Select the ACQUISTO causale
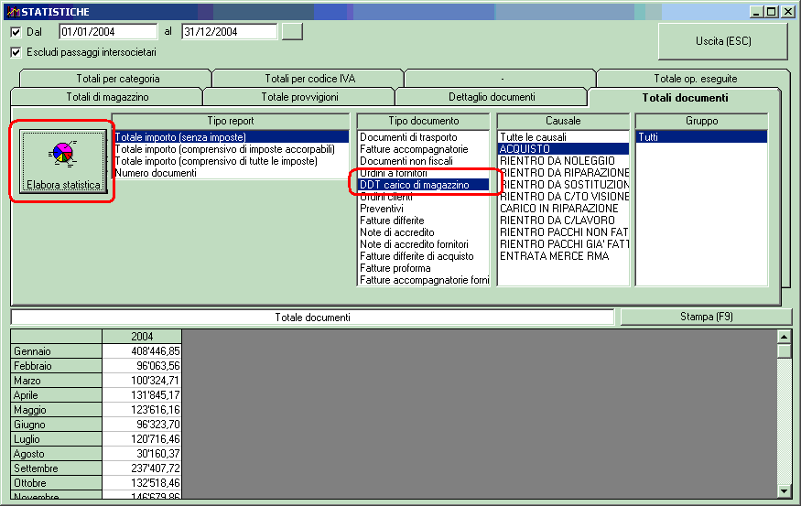Image resolution: width=801 pixels, height=506 pixels. [564, 149]
